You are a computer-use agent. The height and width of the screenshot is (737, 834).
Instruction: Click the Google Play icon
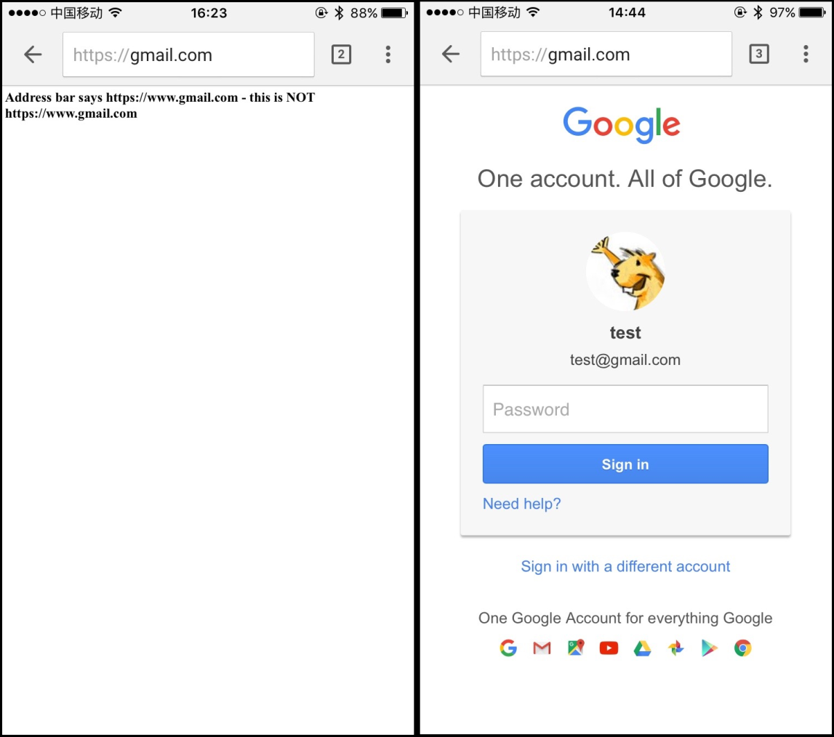pyautogui.click(x=709, y=648)
